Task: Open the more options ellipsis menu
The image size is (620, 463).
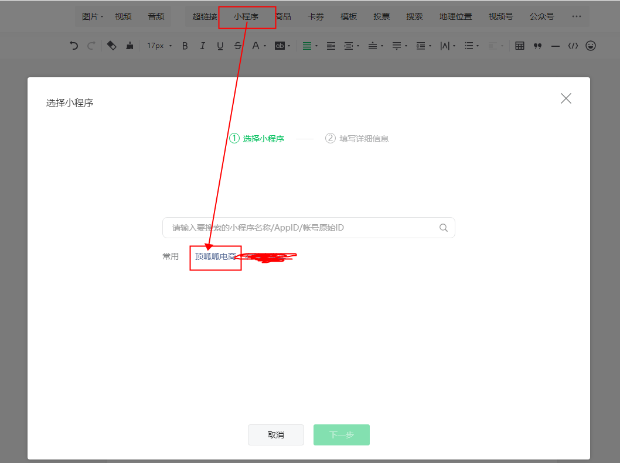Action: coord(577,16)
